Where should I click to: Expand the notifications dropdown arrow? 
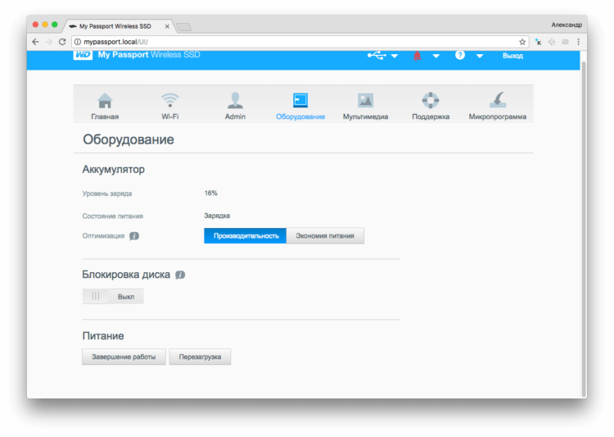[436, 56]
